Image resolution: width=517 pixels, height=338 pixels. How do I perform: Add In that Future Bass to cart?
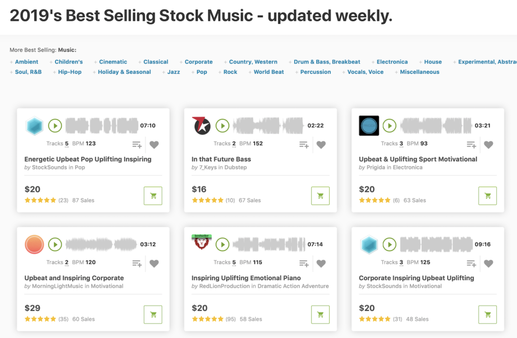pyautogui.click(x=320, y=196)
